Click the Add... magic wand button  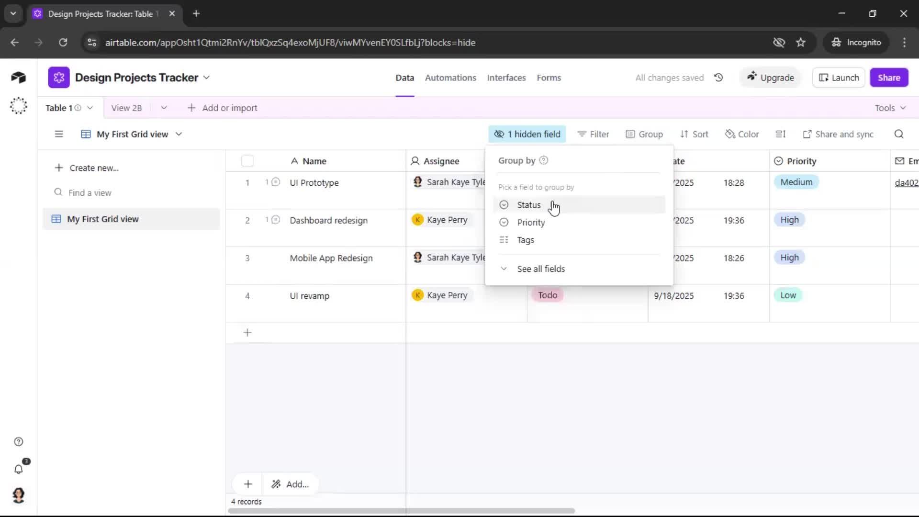pyautogui.click(x=290, y=484)
